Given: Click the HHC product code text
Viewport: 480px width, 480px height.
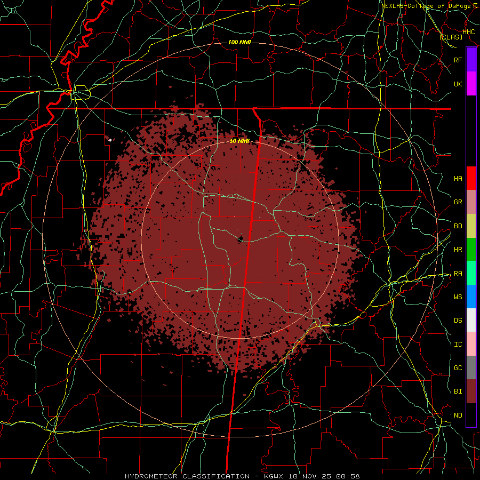Looking at the screenshot, I should [x=469, y=31].
